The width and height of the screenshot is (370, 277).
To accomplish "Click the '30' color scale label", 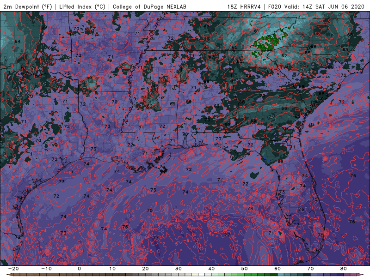I will (x=179, y=269).
